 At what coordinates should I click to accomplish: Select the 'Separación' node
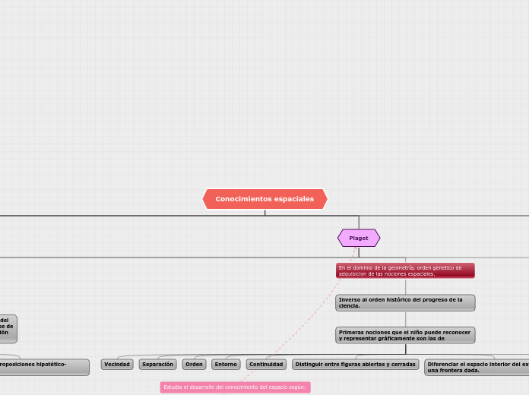click(157, 365)
